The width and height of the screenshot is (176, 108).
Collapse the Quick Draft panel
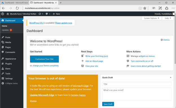171,78
